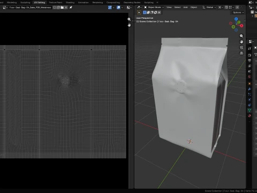Viewport: 257px width, 193px height.
Task: Switch to the Sculpting workspace tab
Action: coord(25,3)
